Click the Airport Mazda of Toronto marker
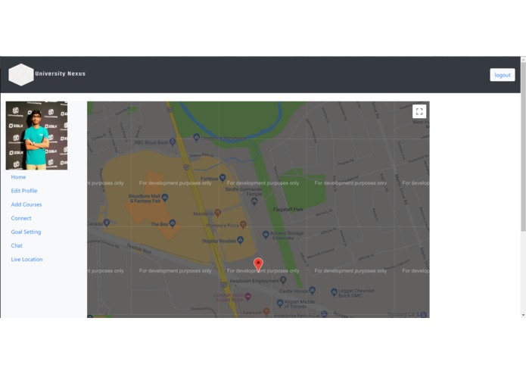Image resolution: width=526 pixels, height=374 pixels. point(280,304)
